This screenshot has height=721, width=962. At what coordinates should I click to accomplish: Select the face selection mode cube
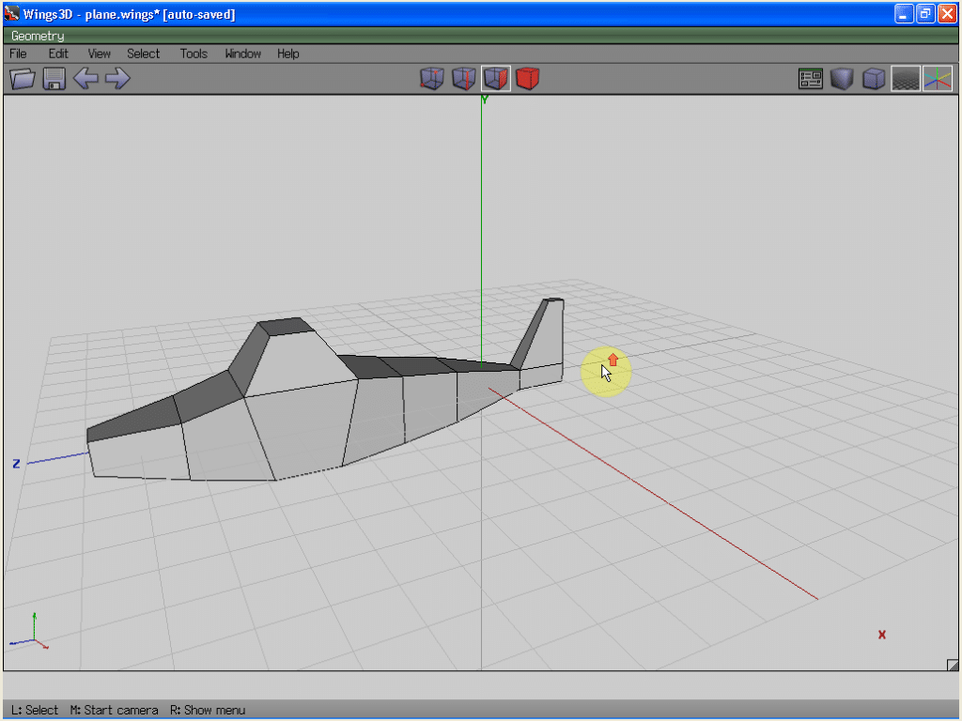[x=496, y=79]
